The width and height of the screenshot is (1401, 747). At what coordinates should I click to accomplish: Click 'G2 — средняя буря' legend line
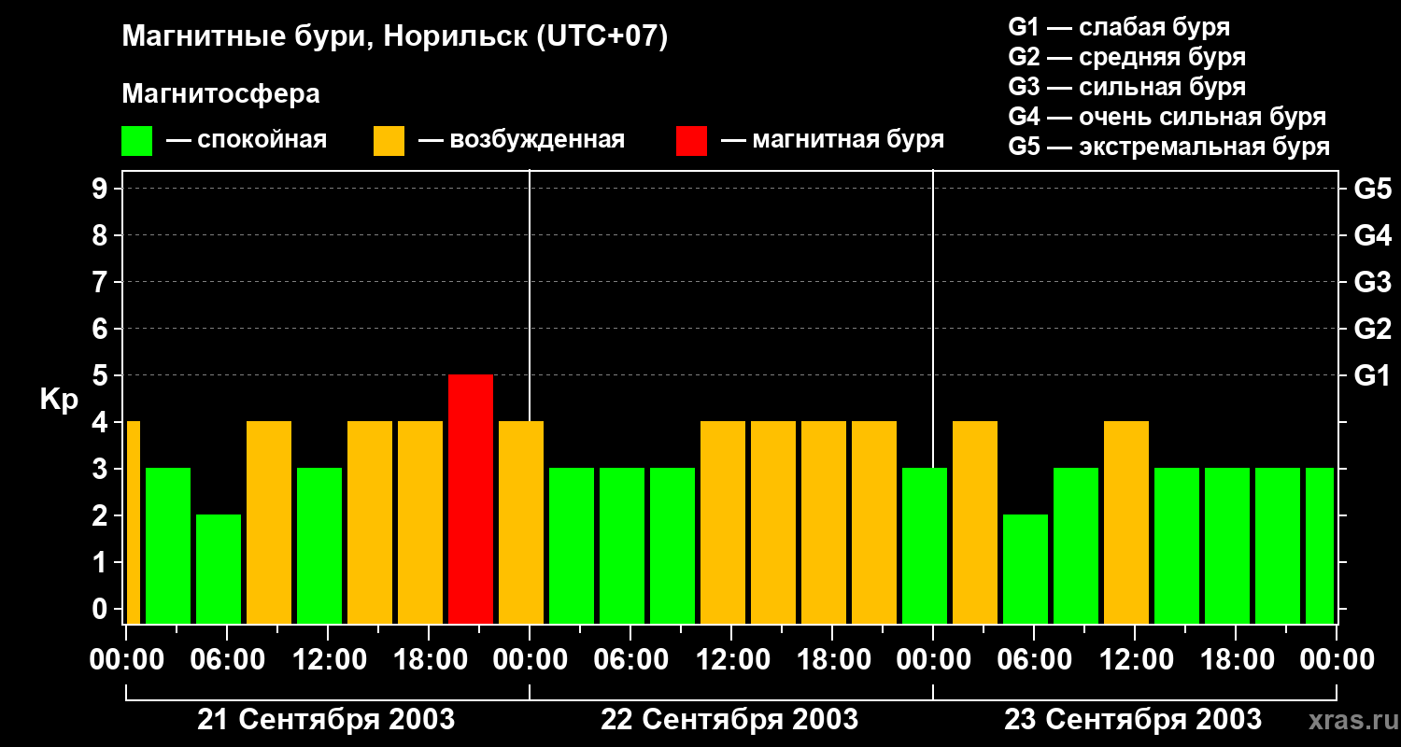point(1127,57)
